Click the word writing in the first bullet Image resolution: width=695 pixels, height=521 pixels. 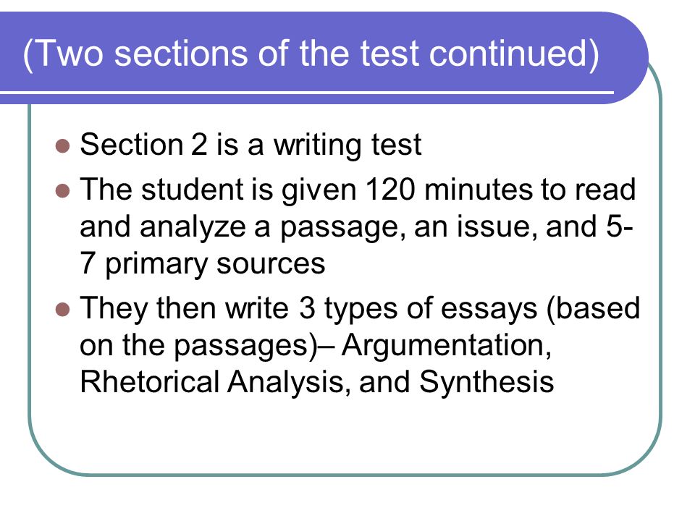[317, 146]
